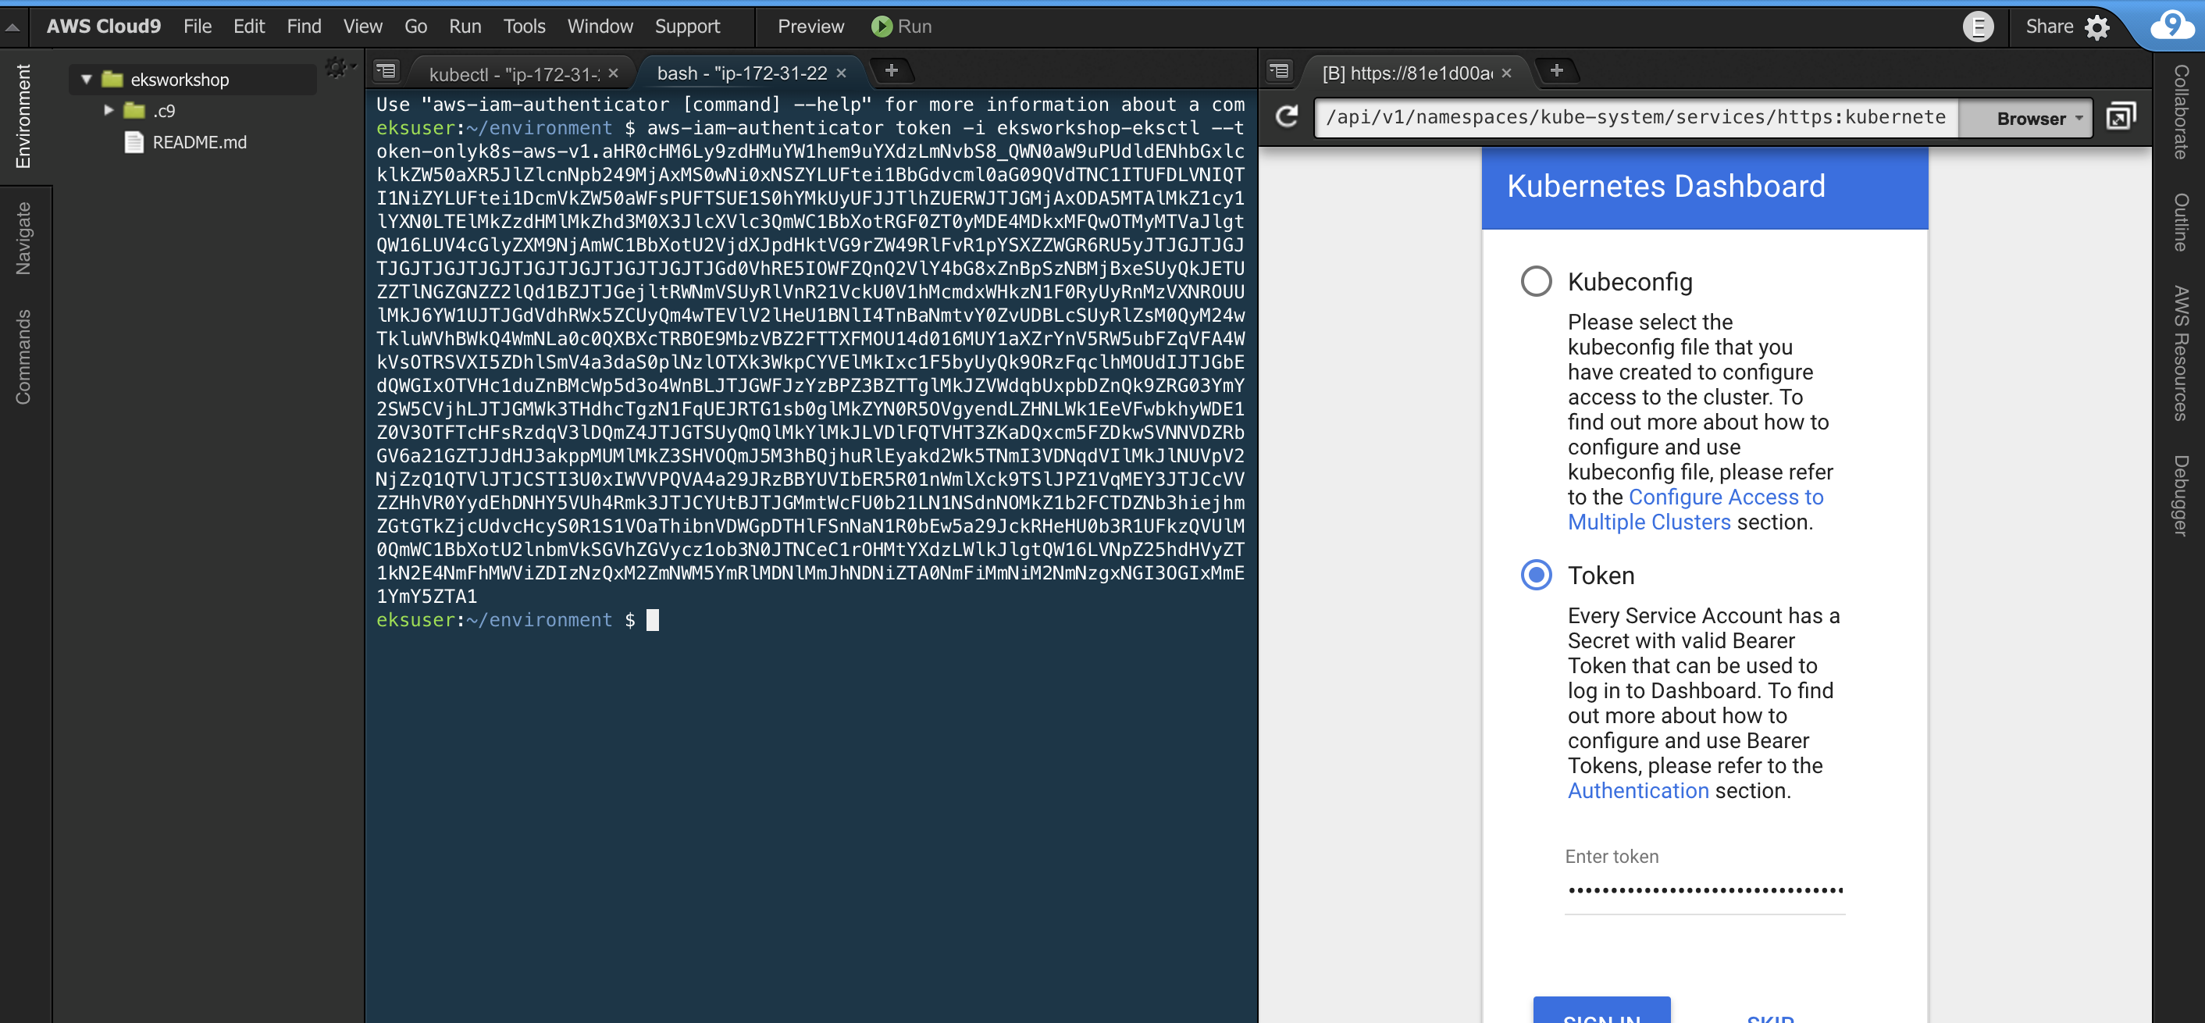Collapse the eksworkshop folder
Viewport: 2205px width, 1023px height.
[x=87, y=80]
